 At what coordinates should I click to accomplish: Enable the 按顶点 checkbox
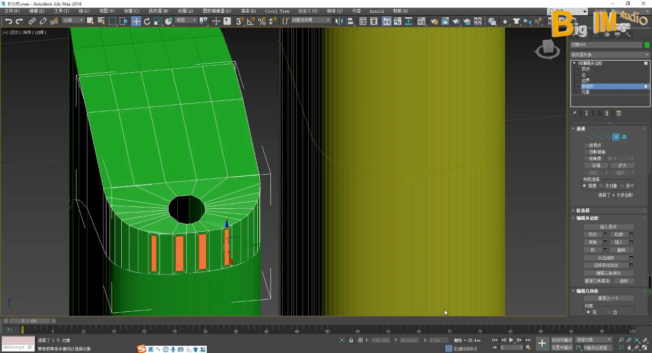click(x=586, y=145)
